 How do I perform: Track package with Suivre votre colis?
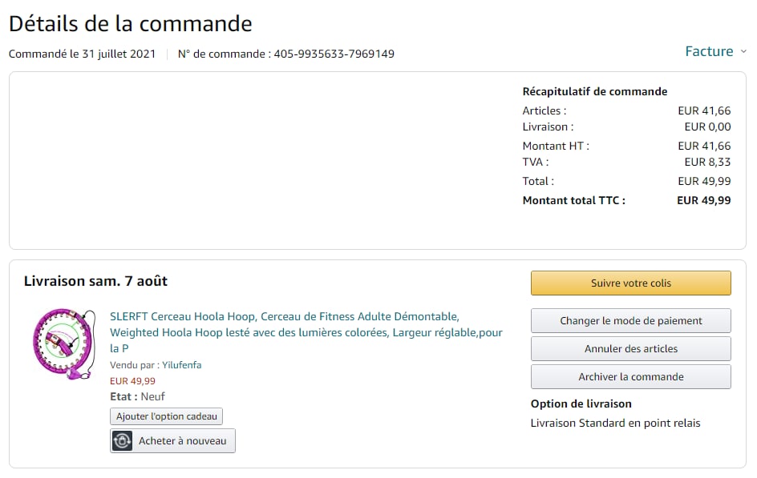630,283
